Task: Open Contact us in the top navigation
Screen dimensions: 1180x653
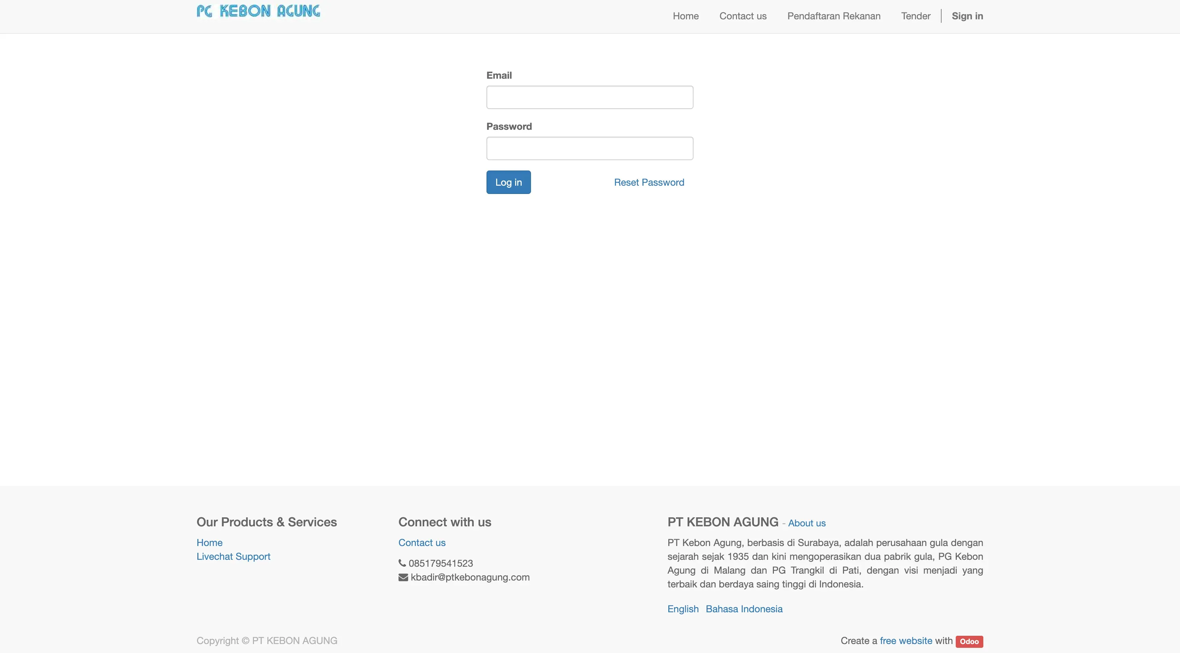Action: tap(743, 16)
